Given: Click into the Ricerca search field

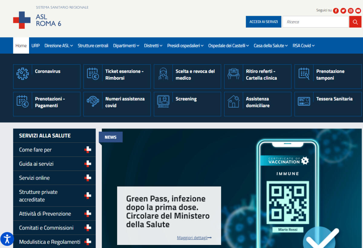Looking at the screenshot, I should pyautogui.click(x=315, y=22).
